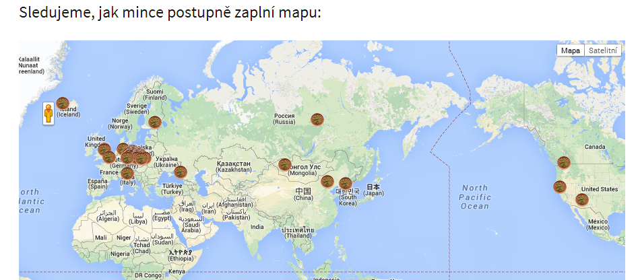Screen dimensions: 640x280
Task: Click the España (Spain) label
Action: click(x=97, y=184)
